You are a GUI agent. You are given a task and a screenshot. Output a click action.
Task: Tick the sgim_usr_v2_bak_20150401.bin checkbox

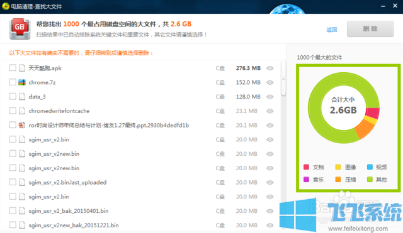[x=13, y=210]
